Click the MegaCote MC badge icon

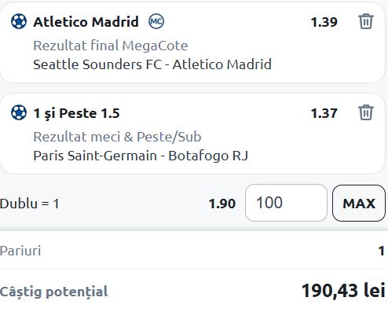click(156, 21)
